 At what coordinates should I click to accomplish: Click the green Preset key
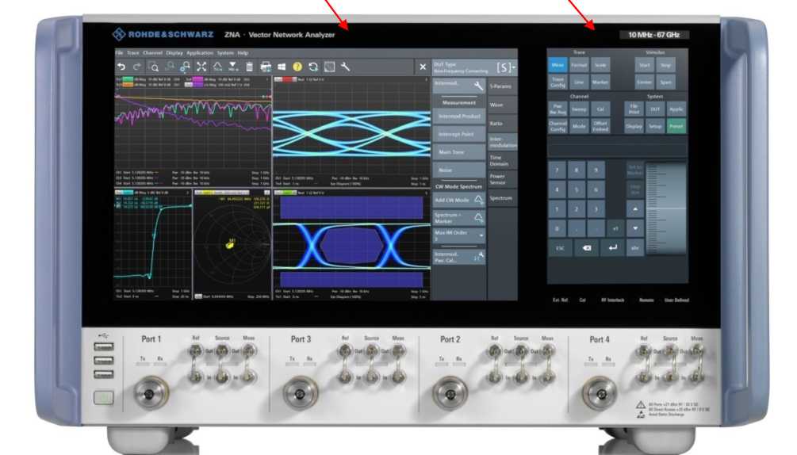676,127
